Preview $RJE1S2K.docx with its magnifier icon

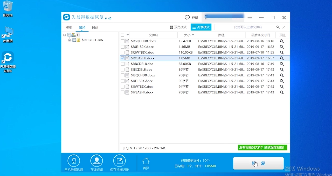(x=282, y=47)
